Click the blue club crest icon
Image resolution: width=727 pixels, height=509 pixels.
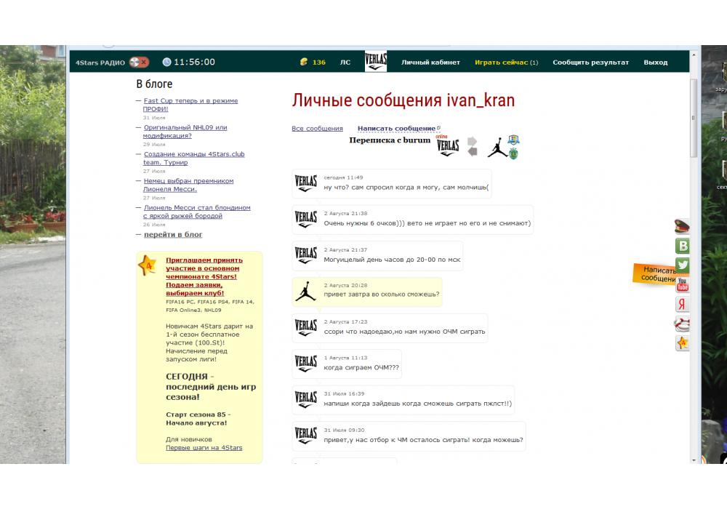click(513, 140)
